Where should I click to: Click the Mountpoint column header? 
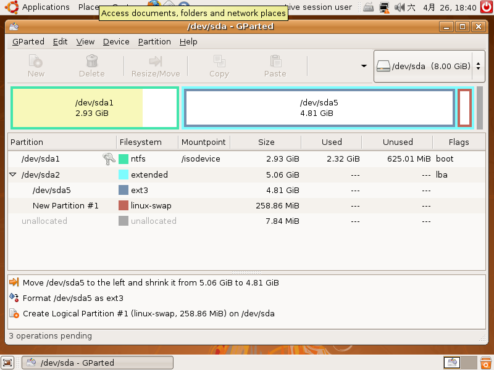pos(204,142)
